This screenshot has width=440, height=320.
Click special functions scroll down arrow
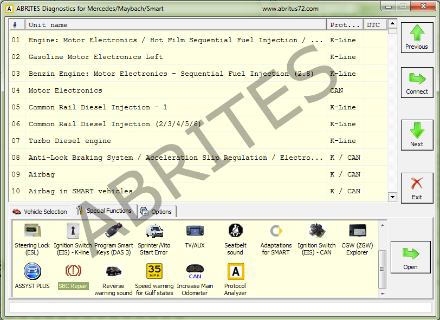(x=382, y=293)
